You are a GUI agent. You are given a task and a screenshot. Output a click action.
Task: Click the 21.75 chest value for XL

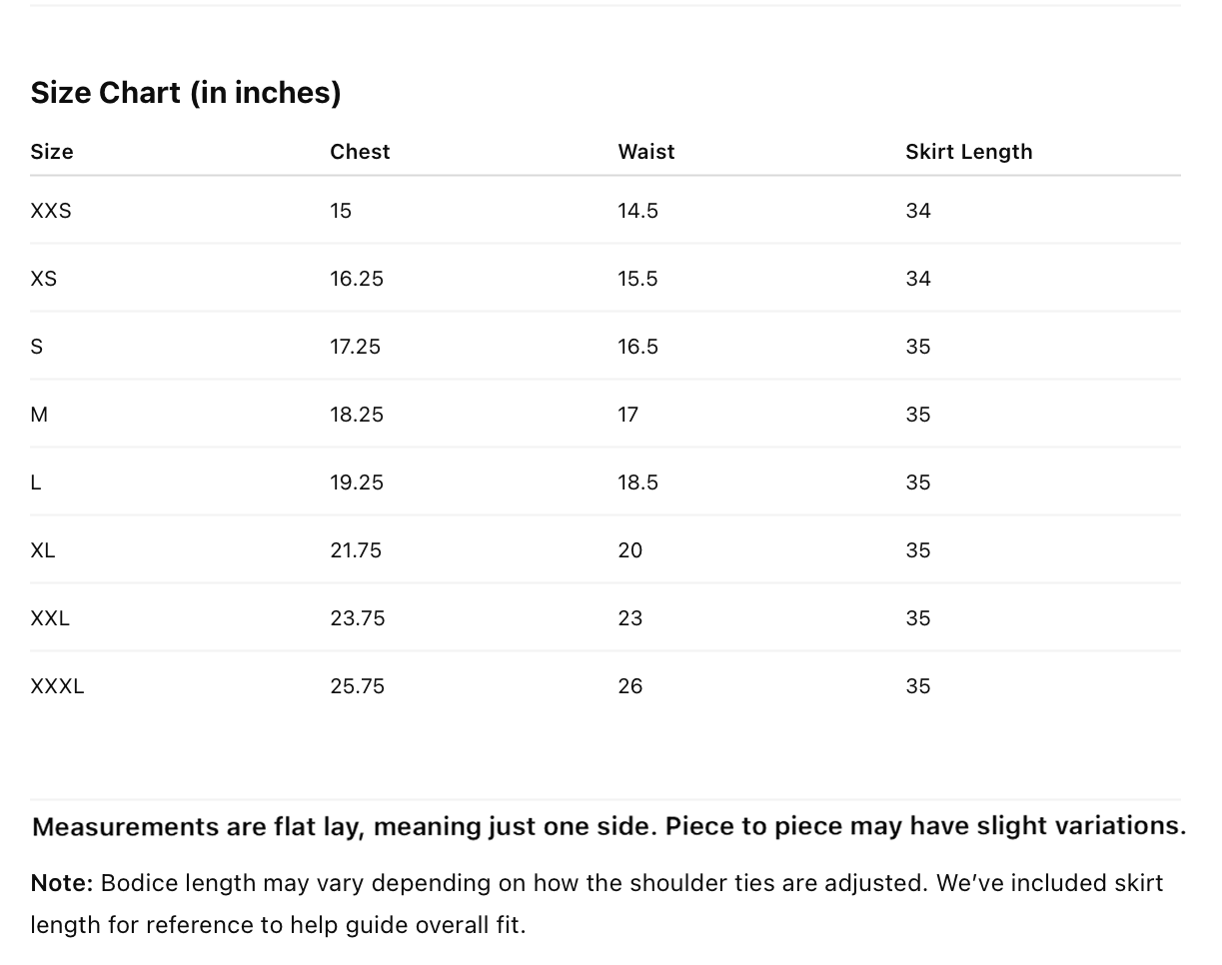(x=356, y=550)
